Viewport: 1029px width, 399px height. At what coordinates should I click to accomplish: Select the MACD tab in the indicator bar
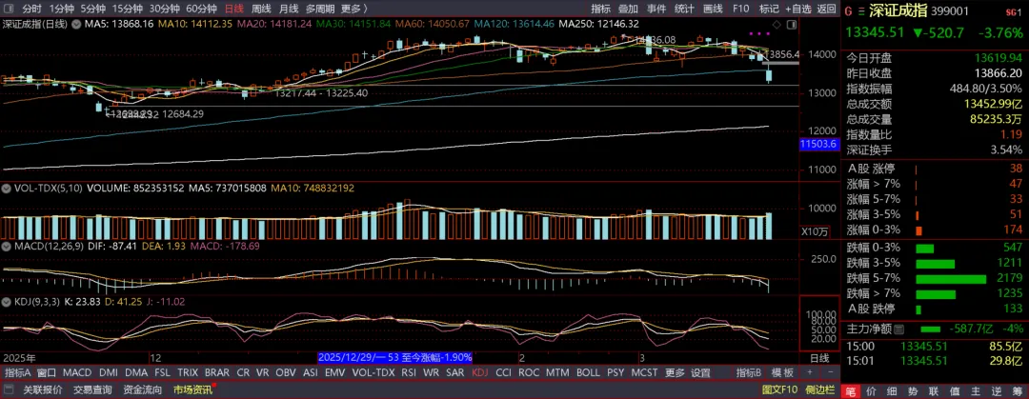click(77, 372)
